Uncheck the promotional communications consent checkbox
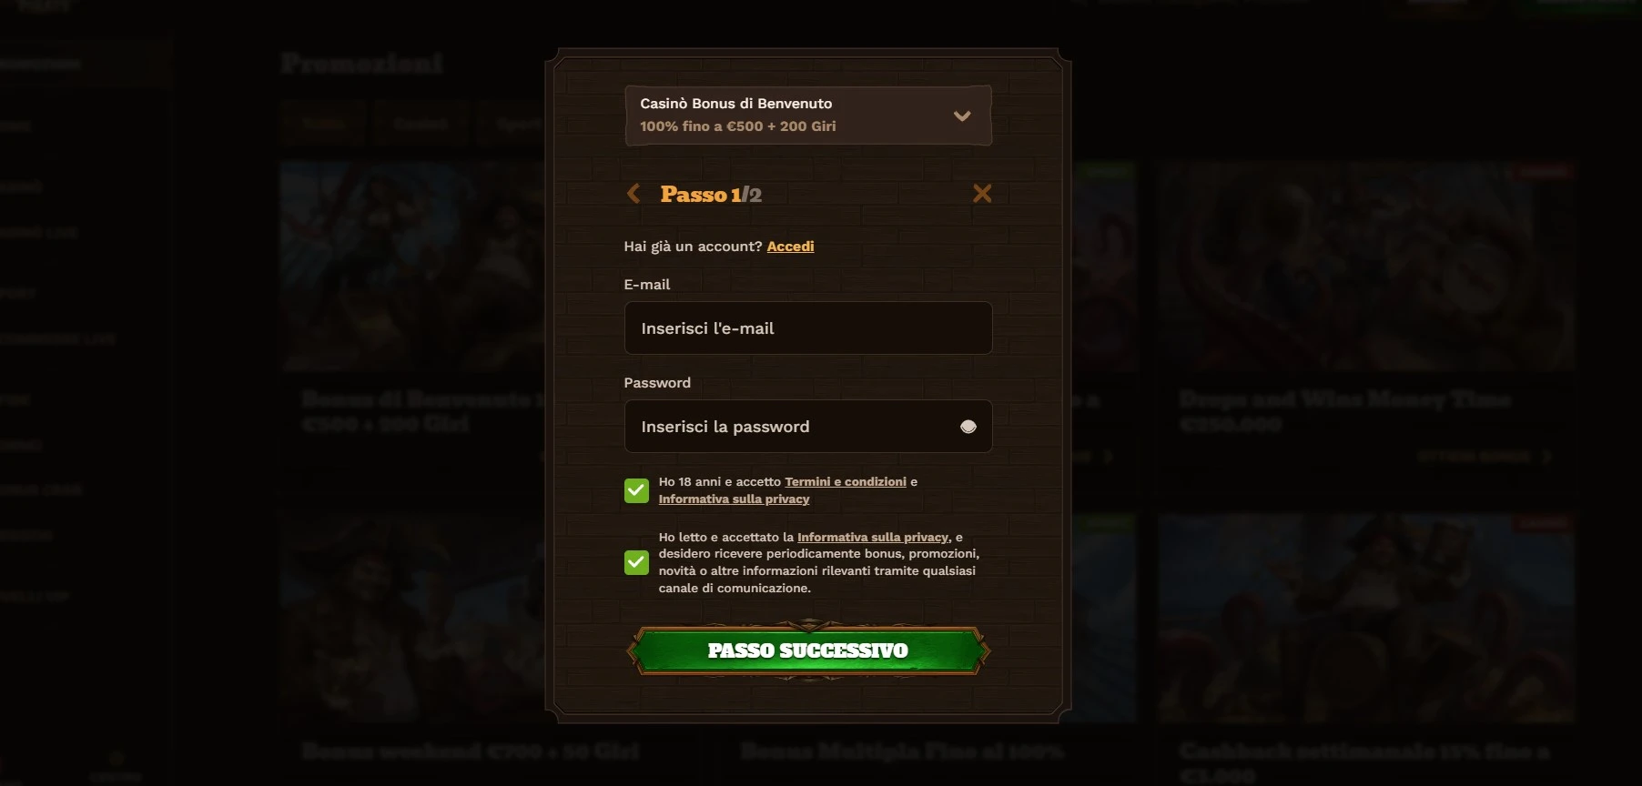Viewport: 1642px width, 786px height. click(637, 563)
